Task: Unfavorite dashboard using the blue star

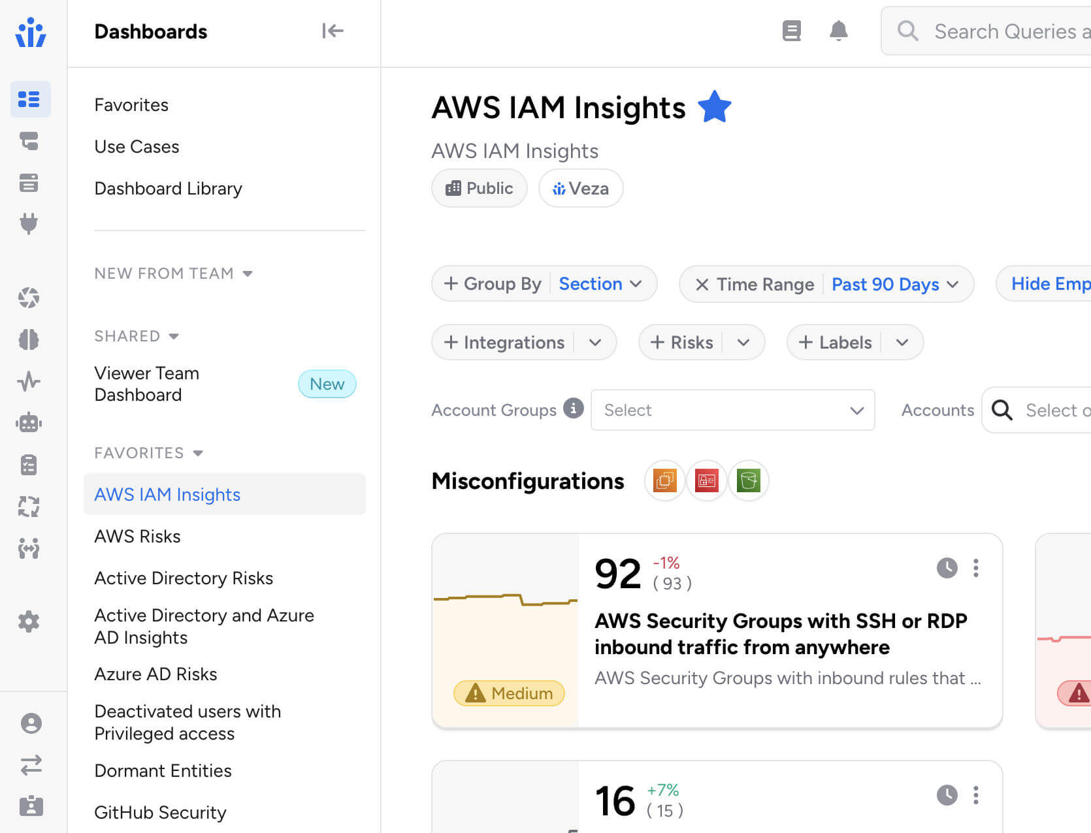Action: point(714,107)
